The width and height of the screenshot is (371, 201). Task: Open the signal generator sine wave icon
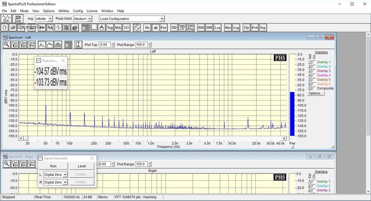coord(137,27)
